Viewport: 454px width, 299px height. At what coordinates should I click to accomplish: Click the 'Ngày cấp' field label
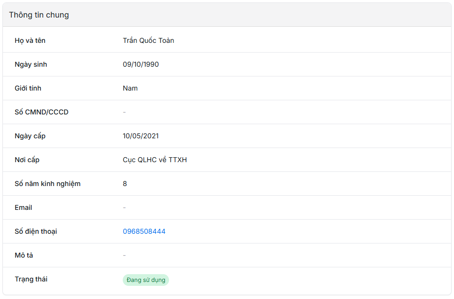30,136
